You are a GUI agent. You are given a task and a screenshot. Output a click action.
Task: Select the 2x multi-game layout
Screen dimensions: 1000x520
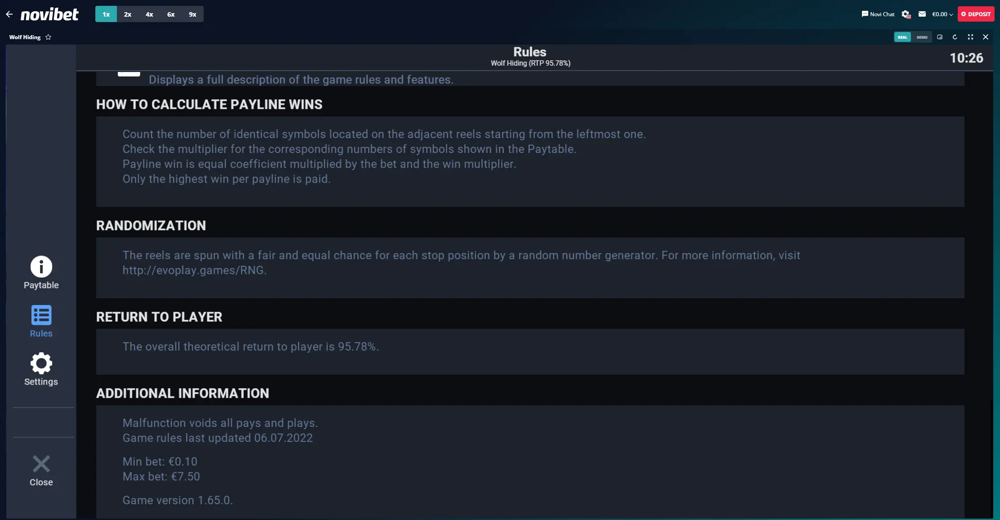tap(128, 14)
